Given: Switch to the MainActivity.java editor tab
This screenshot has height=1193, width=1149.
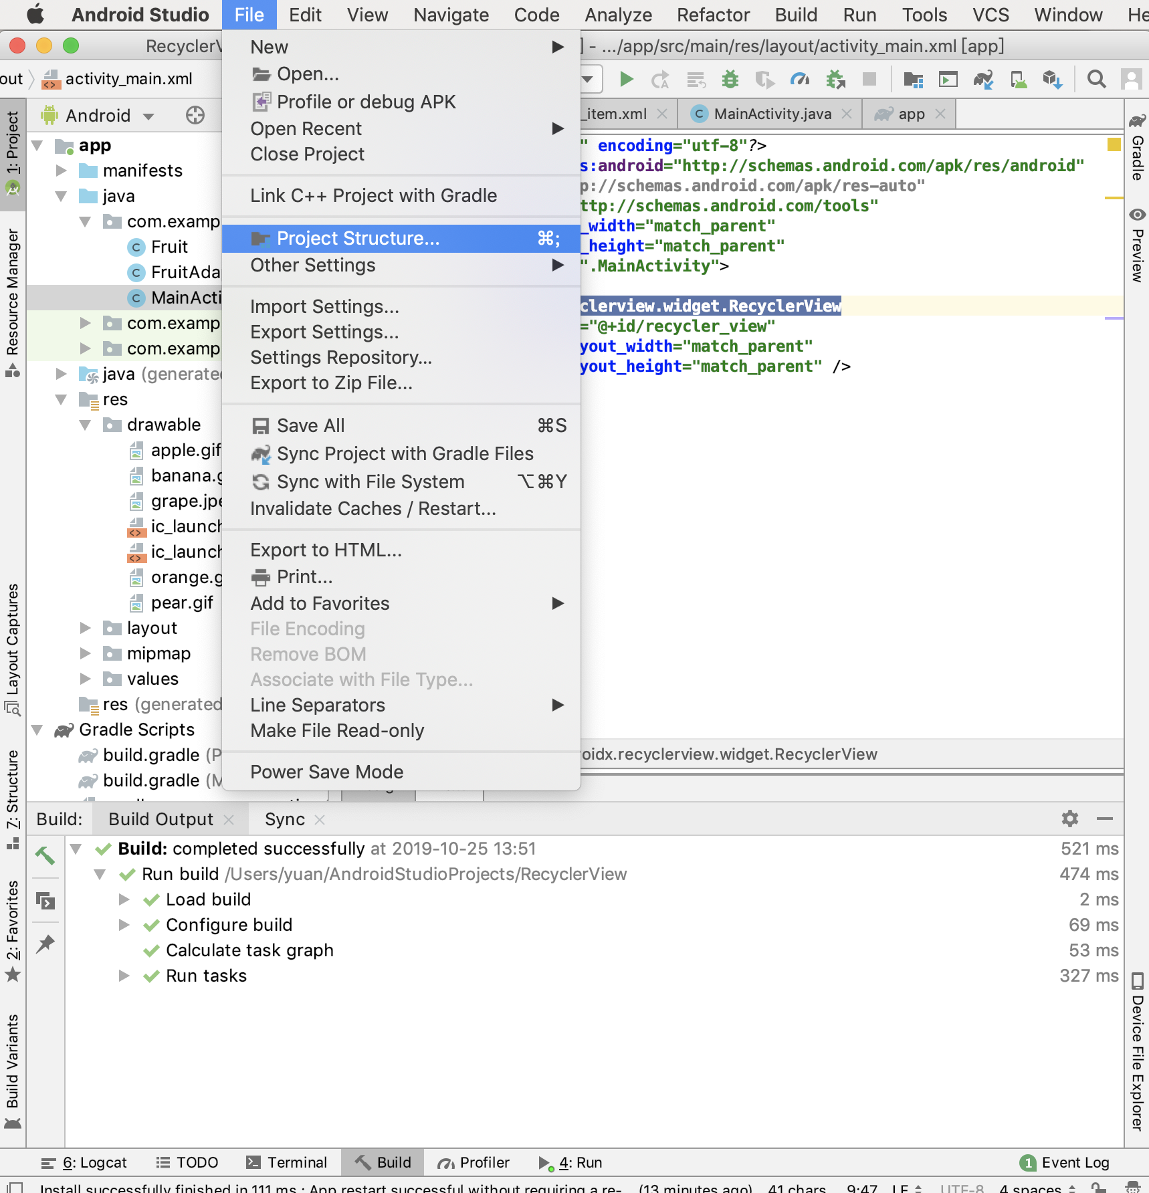Looking at the screenshot, I should 772,114.
